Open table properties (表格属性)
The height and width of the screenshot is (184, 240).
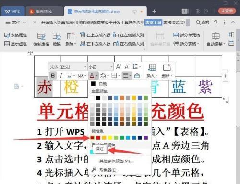pos(15,35)
